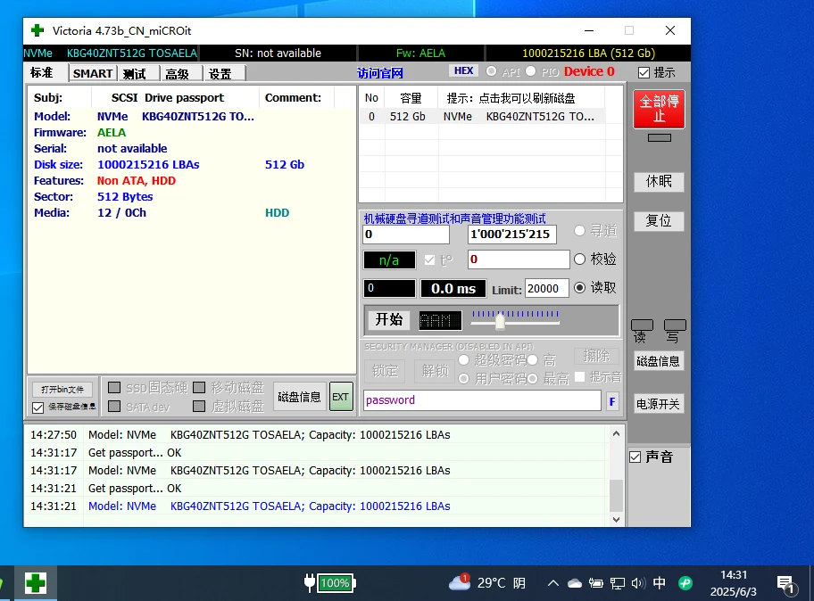
Task: Select the API radio button
Action: [491, 71]
